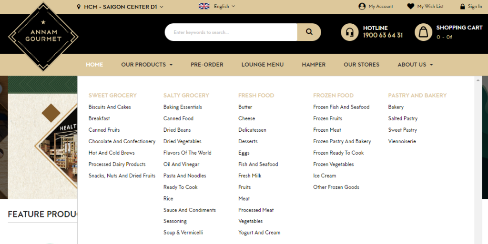Select Frozen Fish And Seafood link
The height and width of the screenshot is (244, 488).
coord(341,107)
